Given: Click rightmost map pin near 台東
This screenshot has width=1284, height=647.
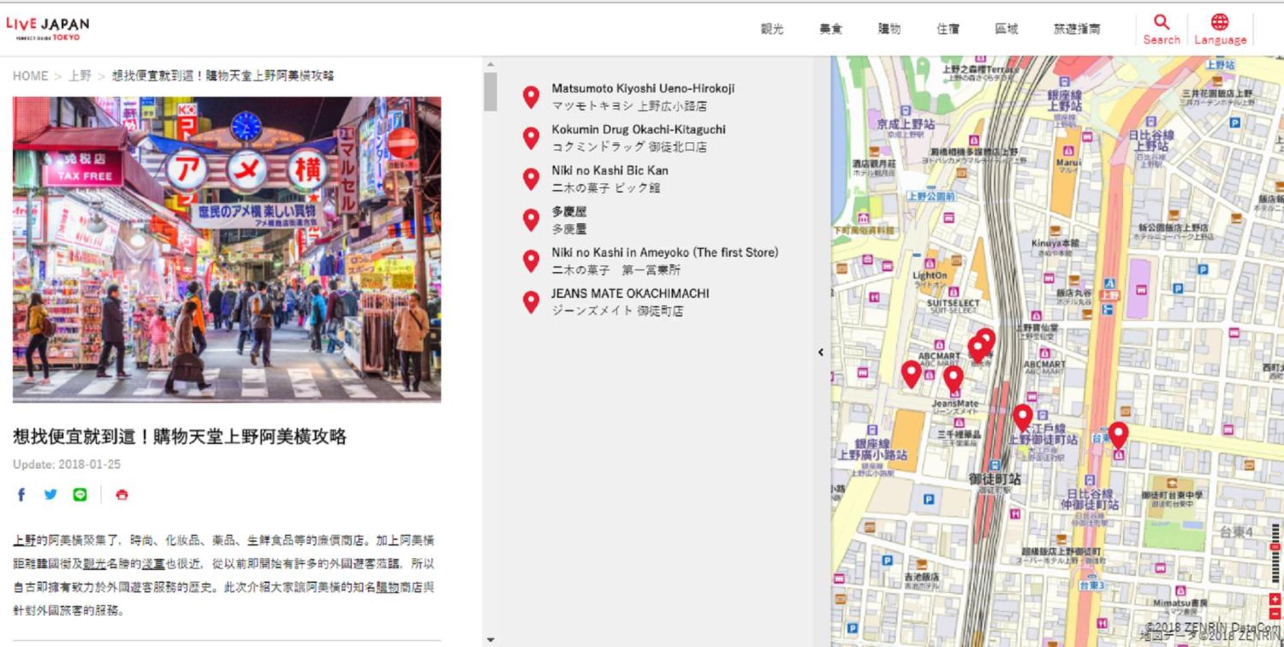Looking at the screenshot, I should coord(1118,436).
